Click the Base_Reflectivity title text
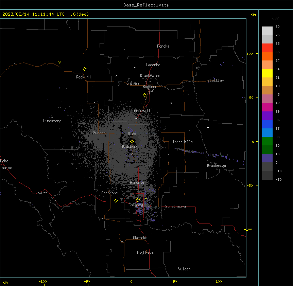293x286 pixels. click(146, 5)
